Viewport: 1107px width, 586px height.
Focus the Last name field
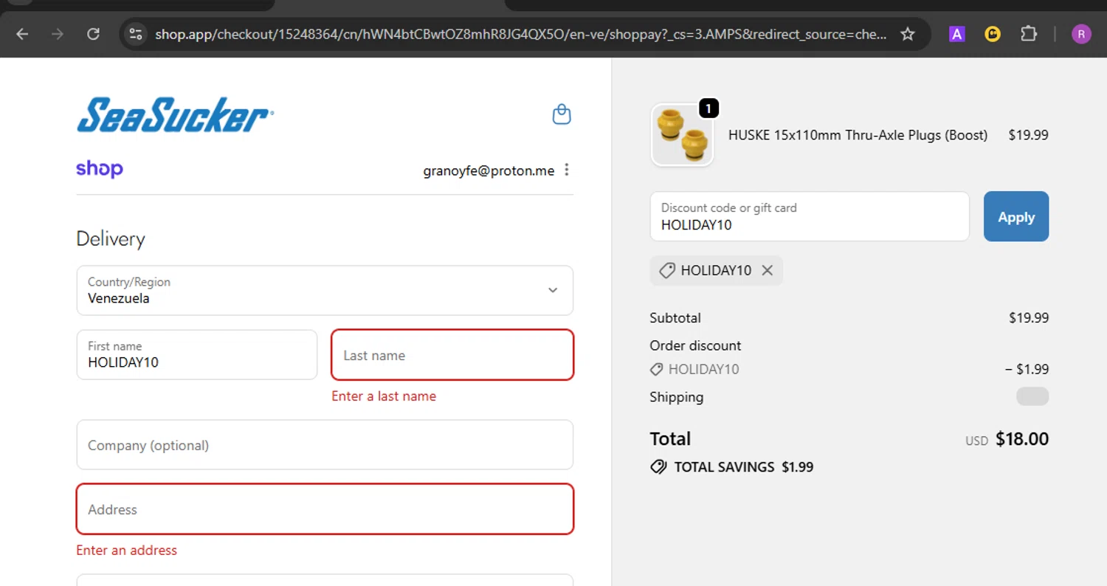(452, 355)
